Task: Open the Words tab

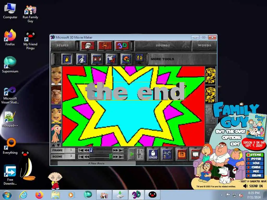Action: pyautogui.click(x=204, y=45)
